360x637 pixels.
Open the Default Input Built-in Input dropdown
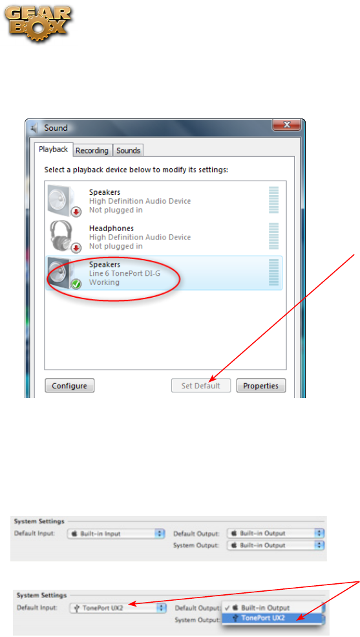(x=116, y=533)
